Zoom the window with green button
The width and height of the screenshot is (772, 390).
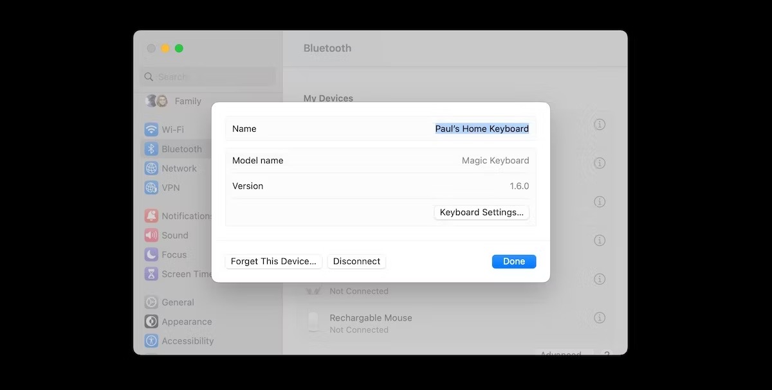click(179, 48)
